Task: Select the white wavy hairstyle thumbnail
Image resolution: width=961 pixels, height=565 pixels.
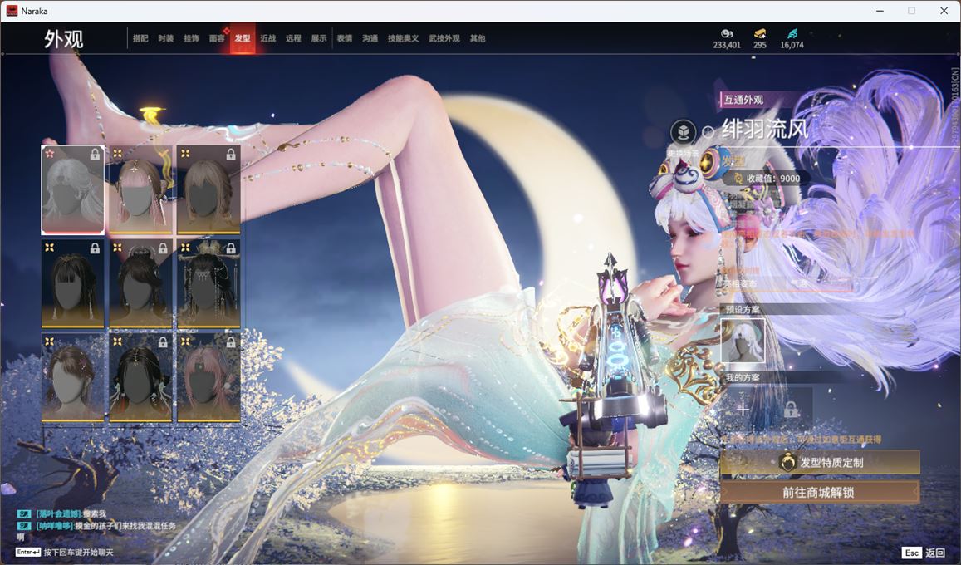Action: (x=73, y=189)
